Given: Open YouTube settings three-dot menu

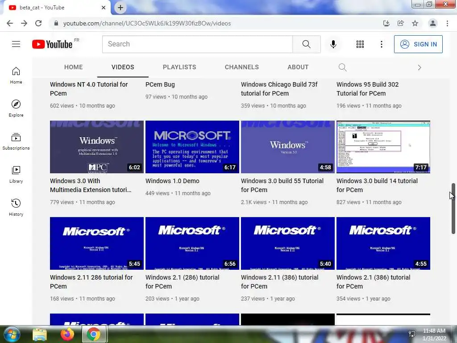Looking at the screenshot, I should tap(381, 44).
